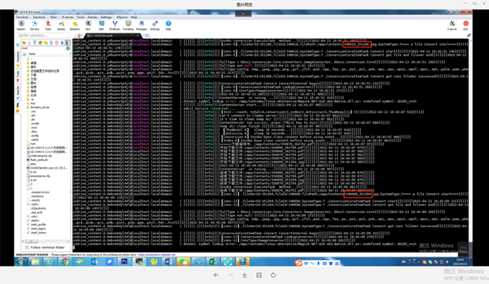Collapse the sidebar with the blue arrow

pyautogui.click(x=17, y=45)
